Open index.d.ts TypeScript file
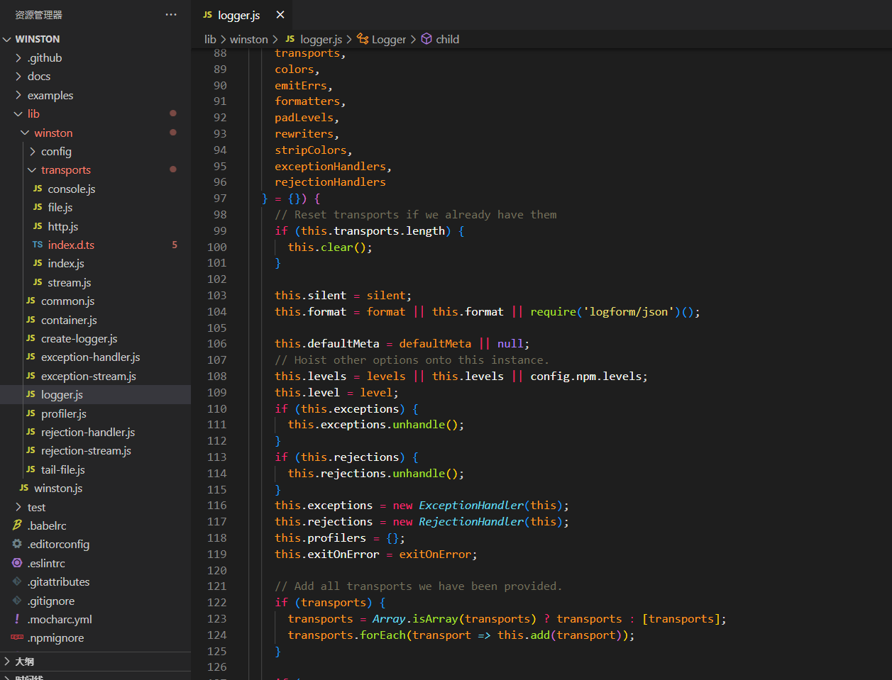Screen dimensions: 892x680 71,245
